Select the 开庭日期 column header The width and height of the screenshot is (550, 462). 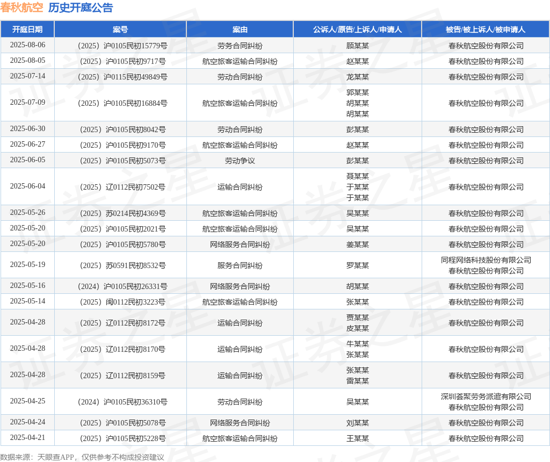(27, 30)
